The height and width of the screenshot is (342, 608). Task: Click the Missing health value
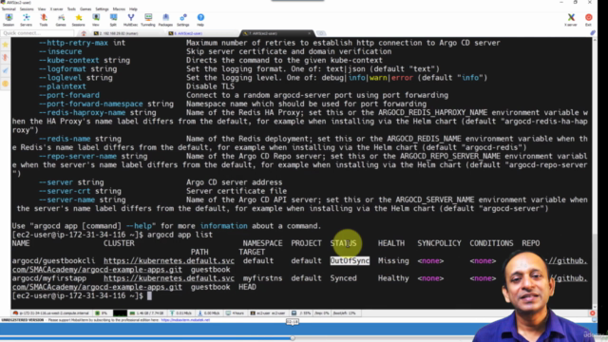tap(393, 260)
